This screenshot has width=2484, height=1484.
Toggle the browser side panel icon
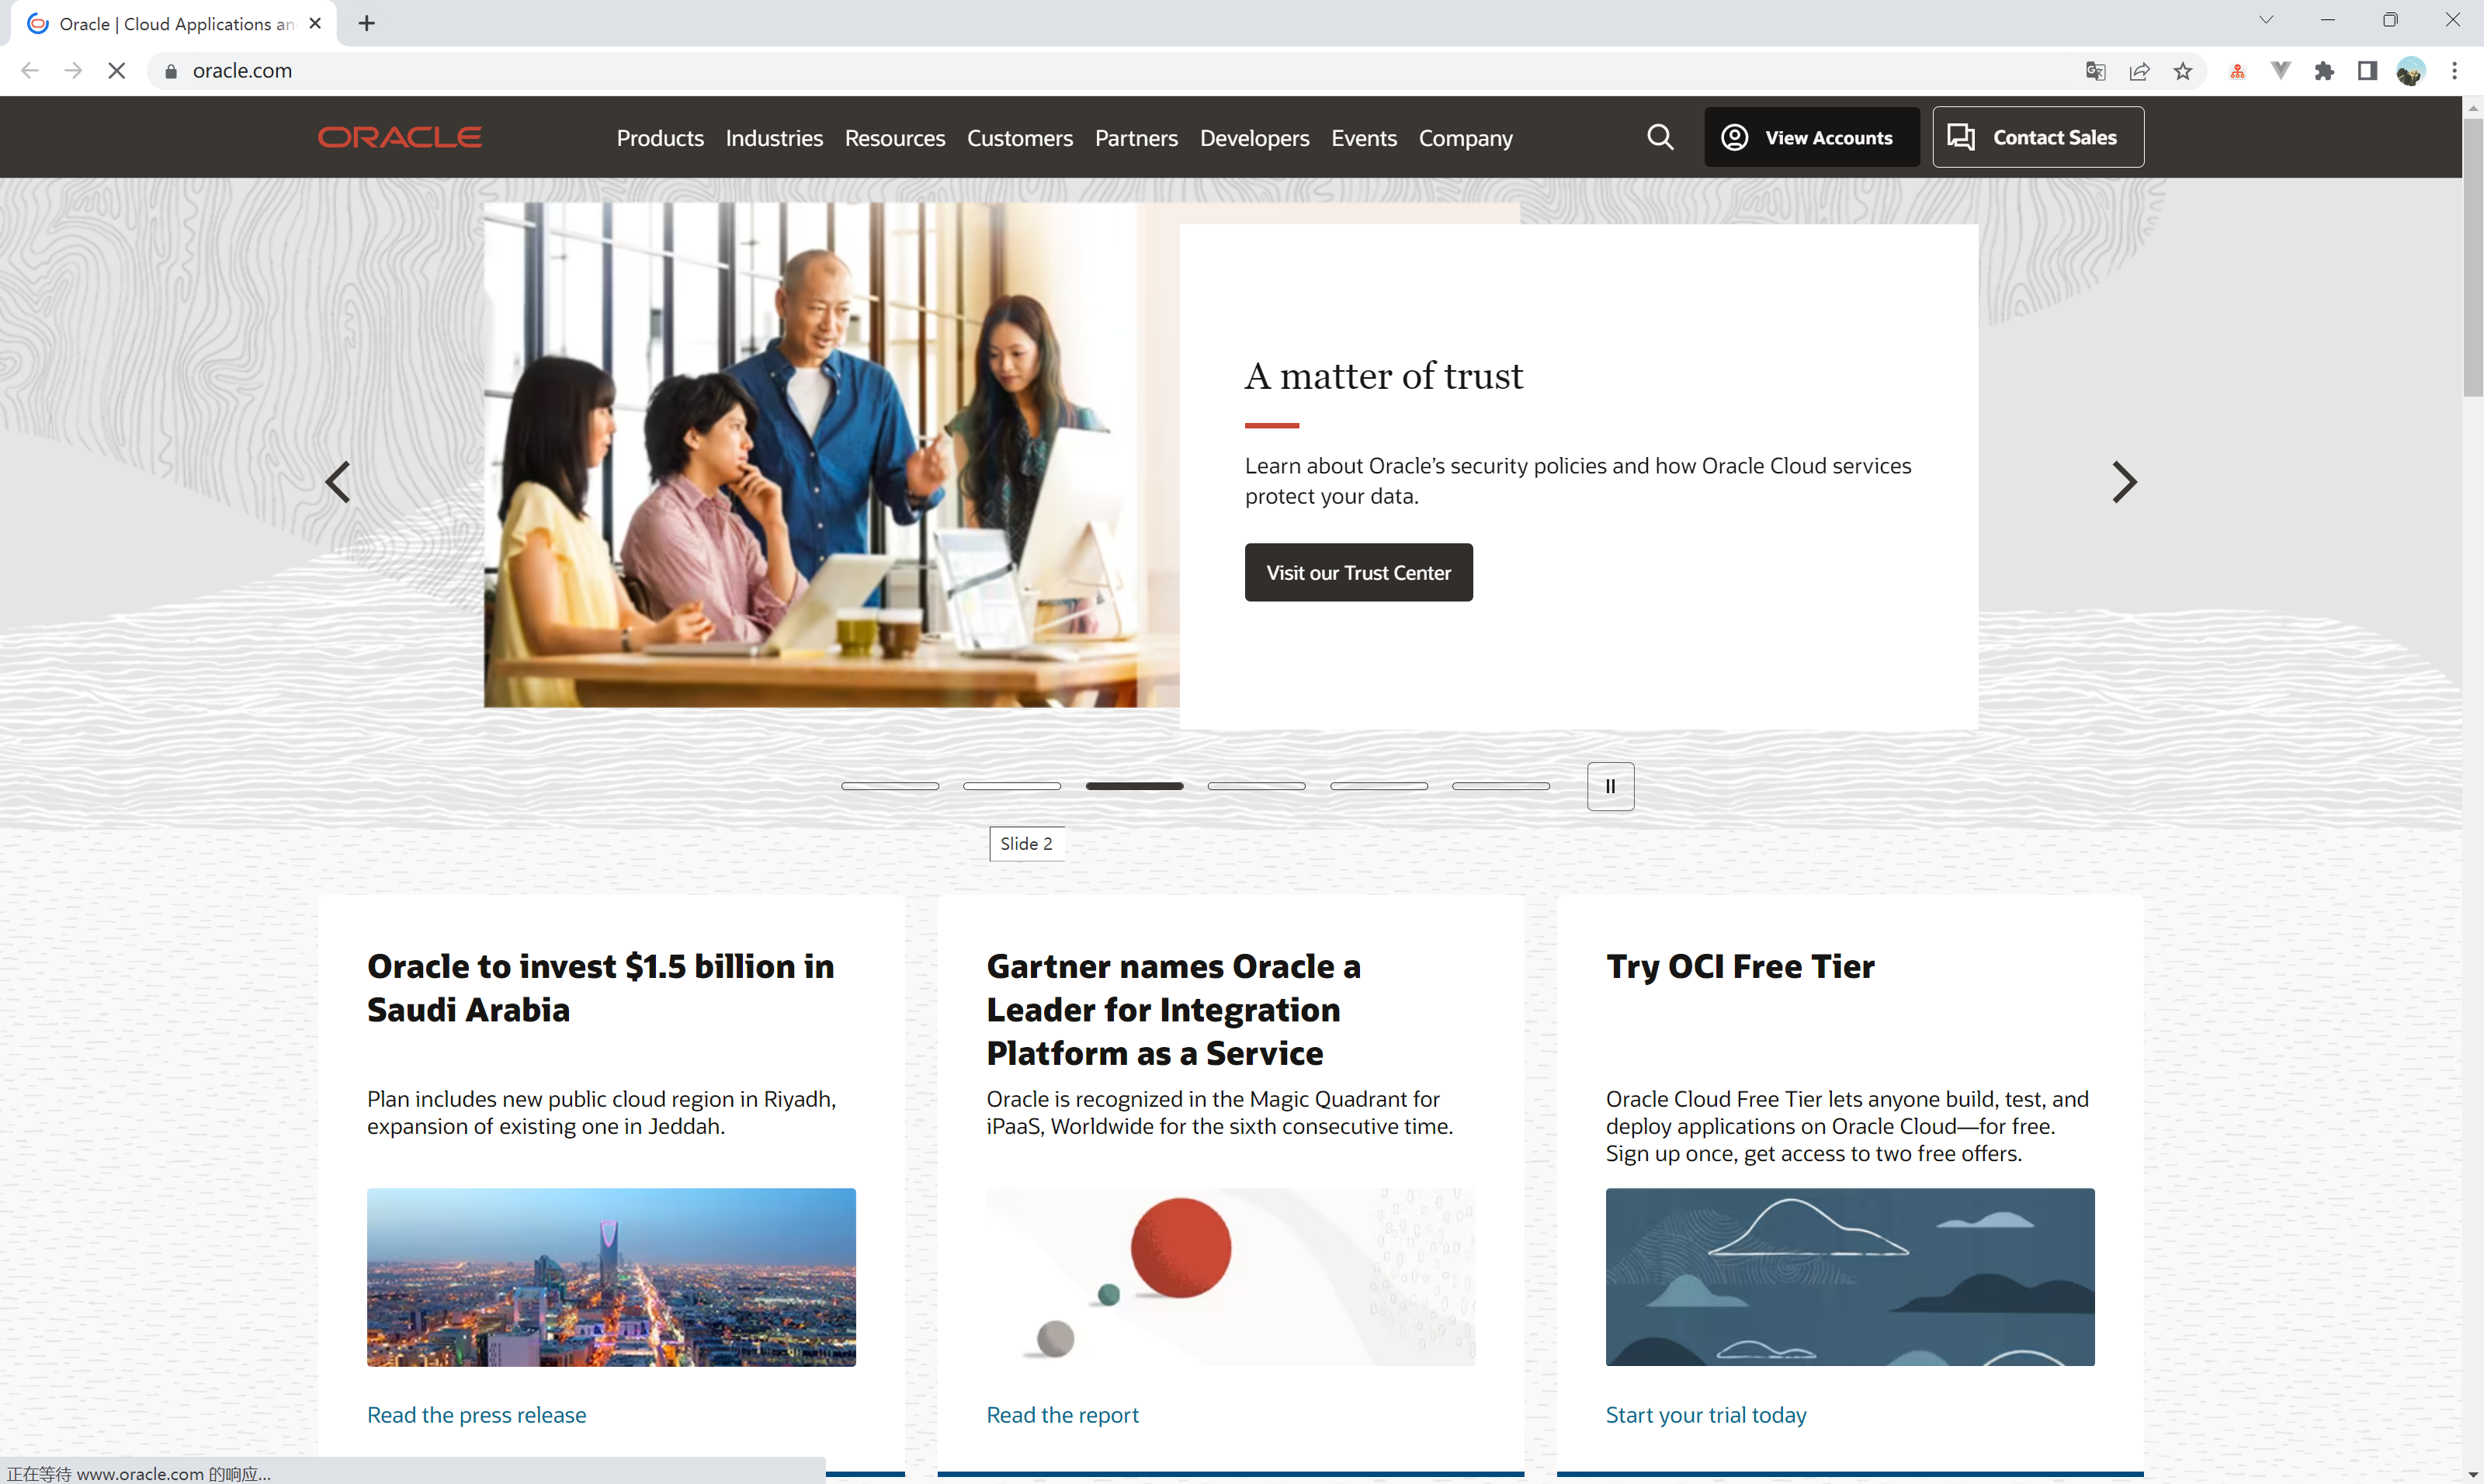(x=2367, y=71)
